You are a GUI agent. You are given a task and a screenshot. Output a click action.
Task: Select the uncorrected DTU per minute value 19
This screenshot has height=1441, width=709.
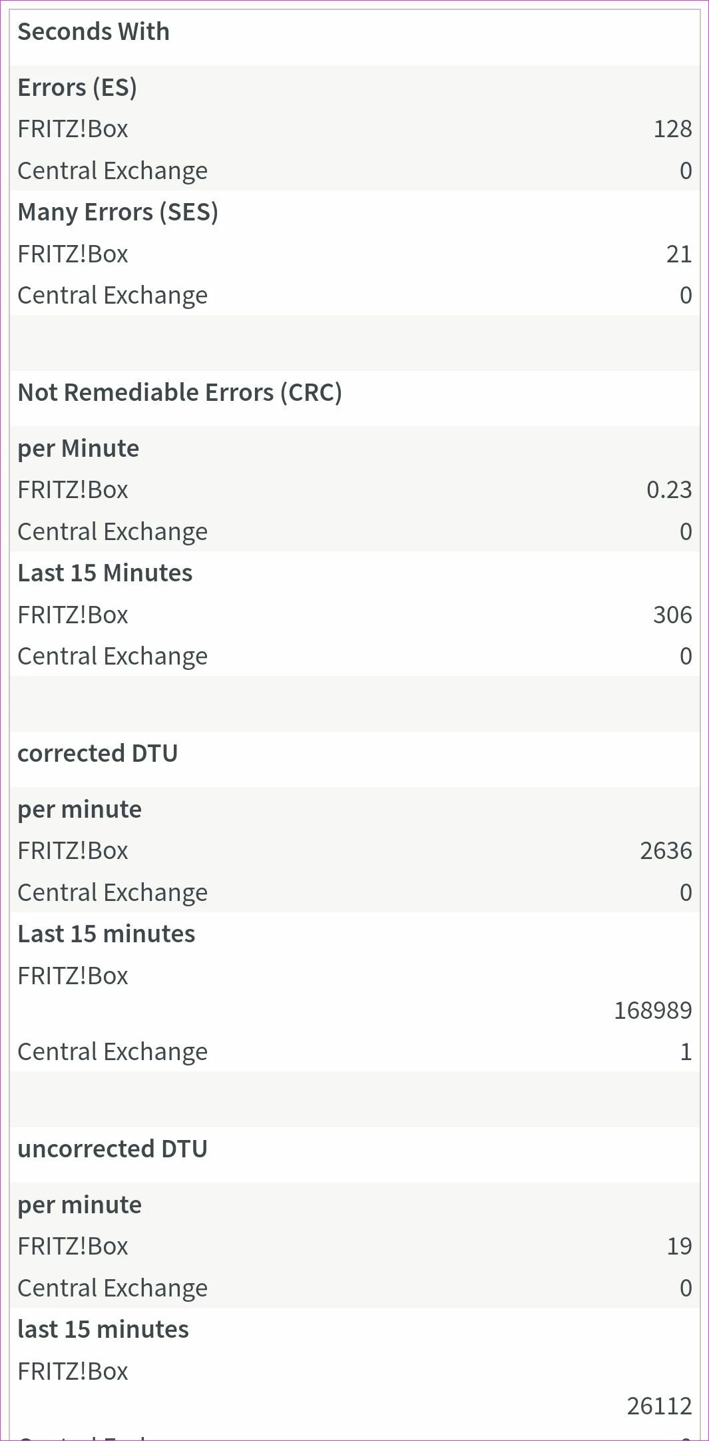coord(679,1247)
